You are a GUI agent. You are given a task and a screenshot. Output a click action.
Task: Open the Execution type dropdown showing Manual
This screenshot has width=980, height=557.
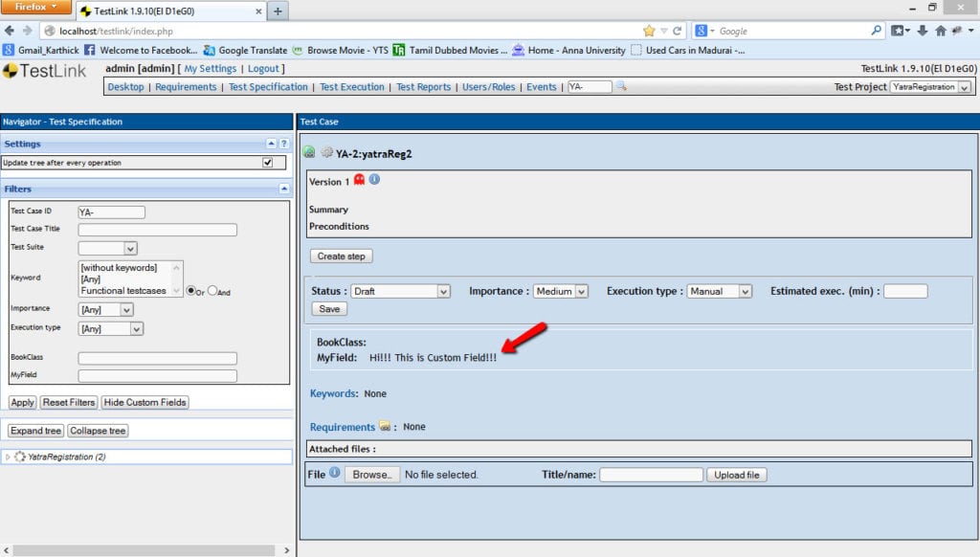coord(720,291)
